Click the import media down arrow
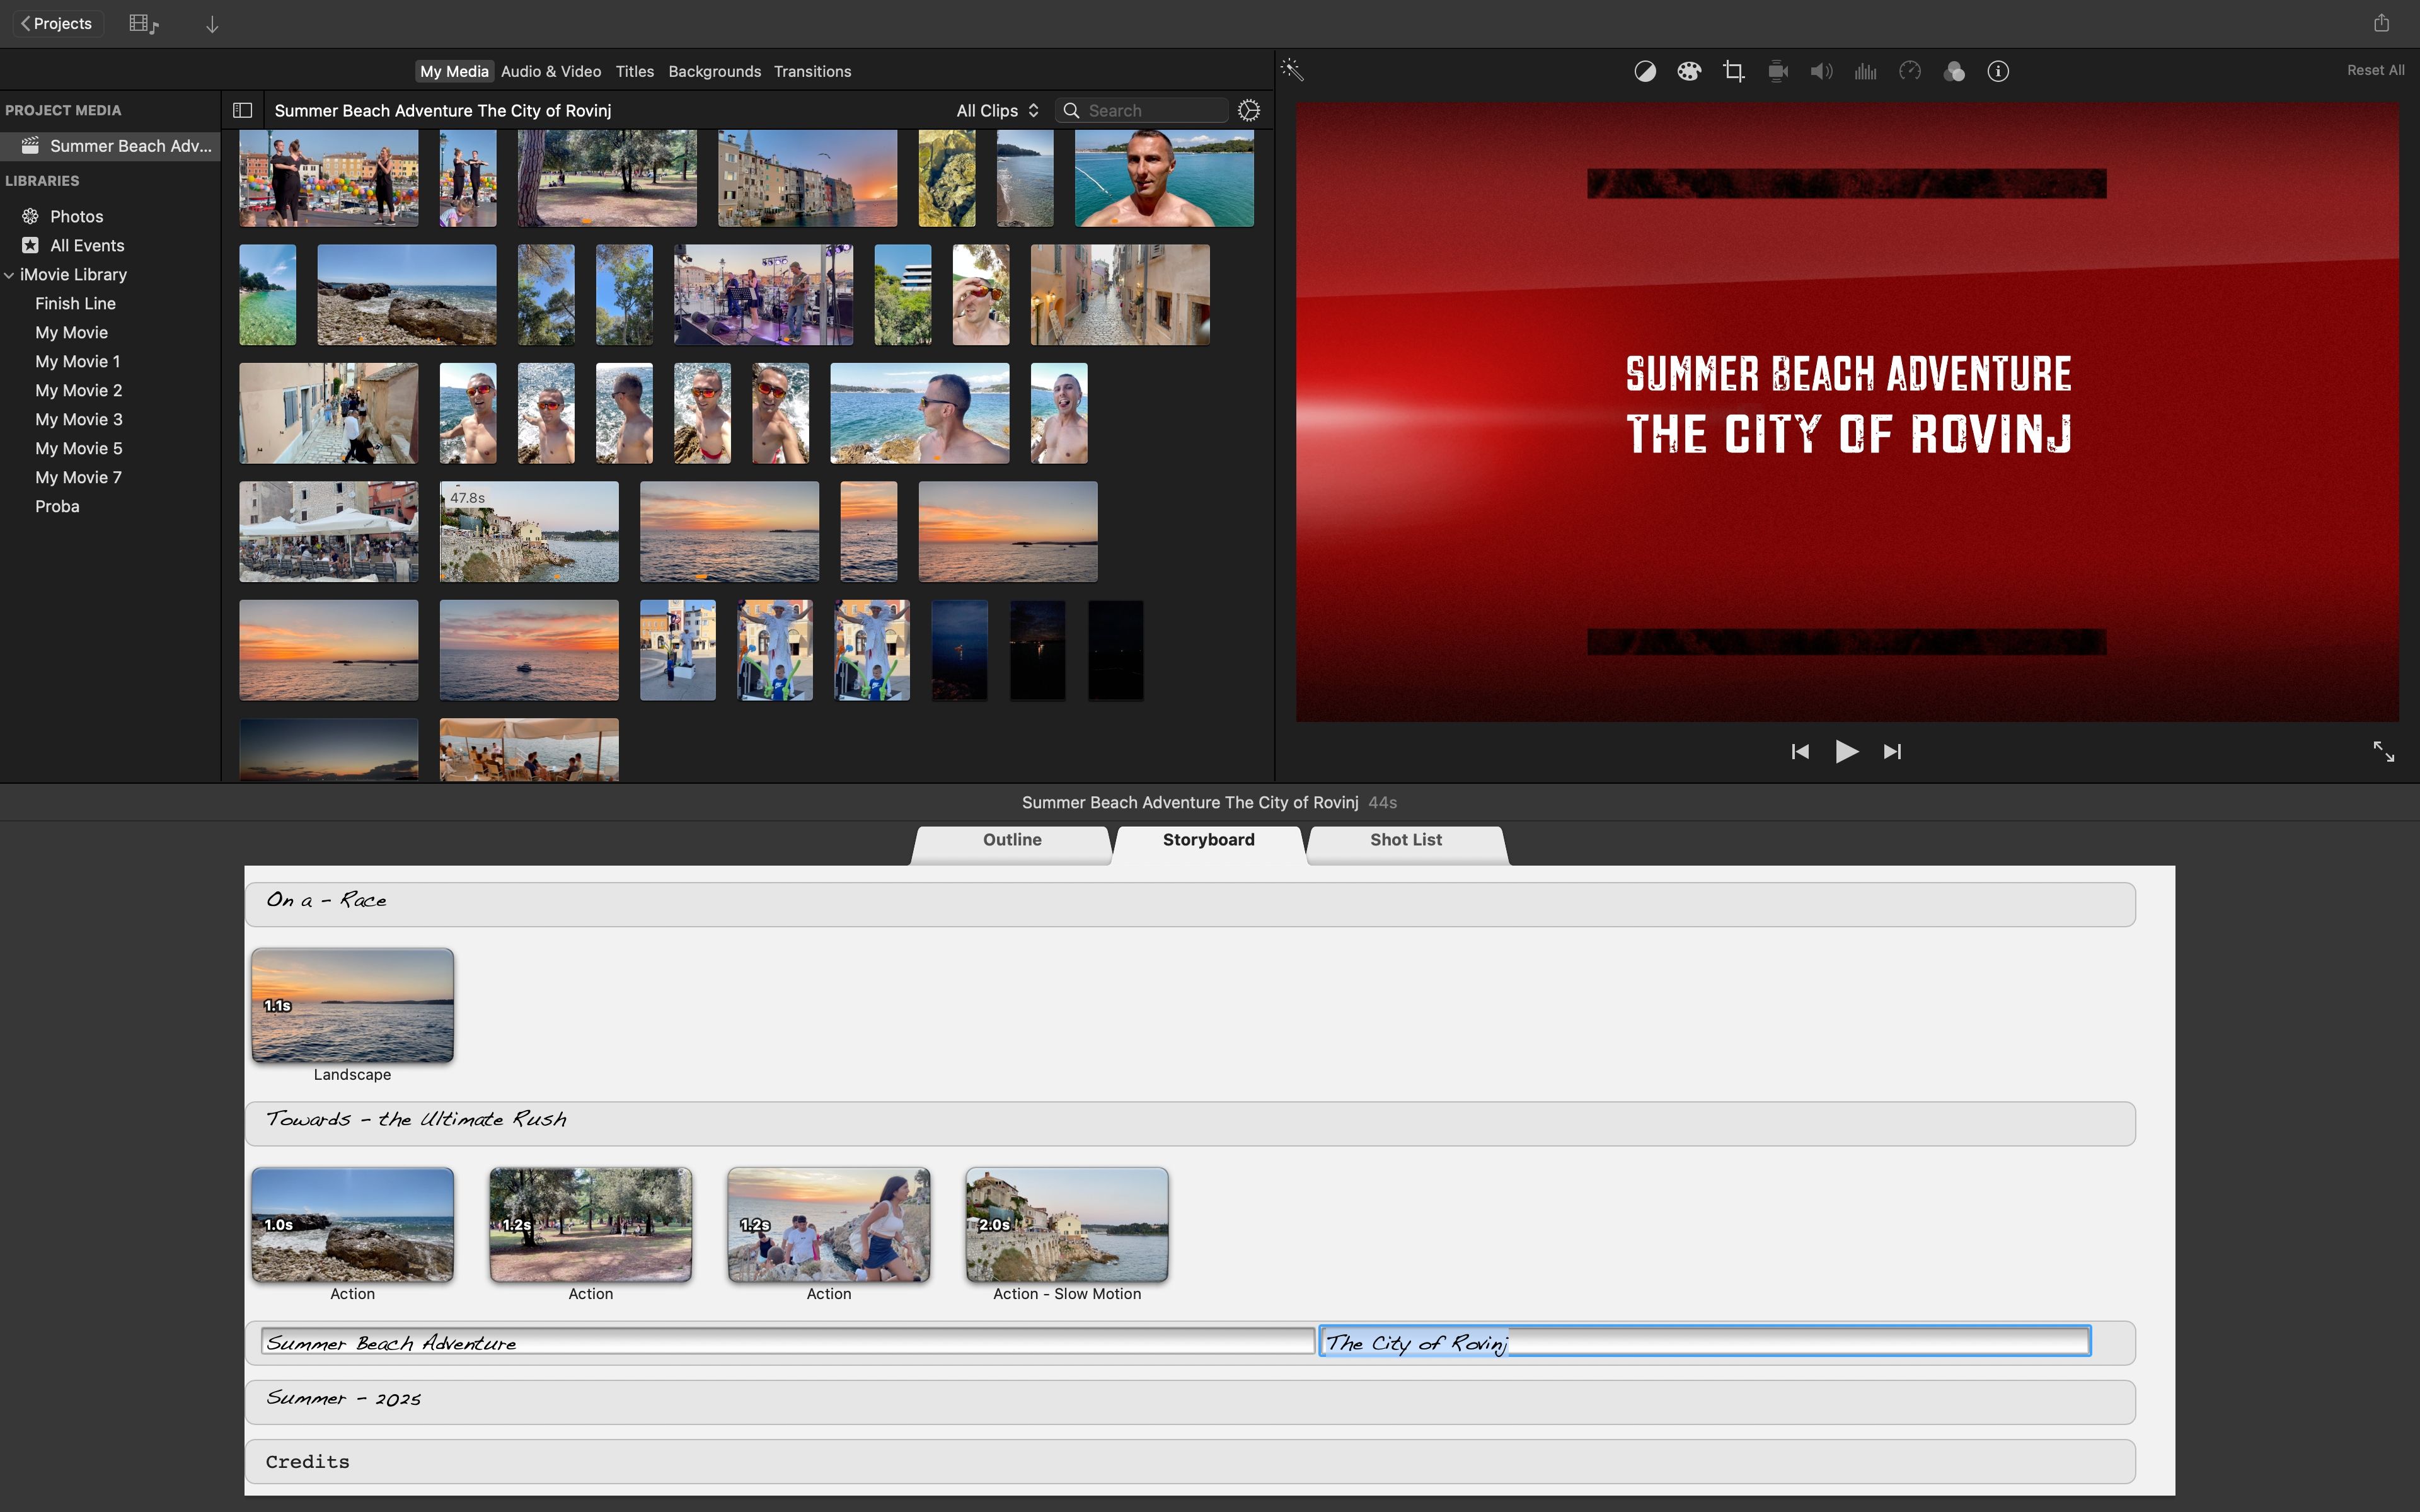Image resolution: width=2420 pixels, height=1512 pixels. (212, 24)
